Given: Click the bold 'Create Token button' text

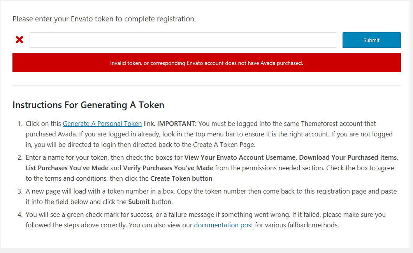Looking at the screenshot, I should (x=181, y=178).
